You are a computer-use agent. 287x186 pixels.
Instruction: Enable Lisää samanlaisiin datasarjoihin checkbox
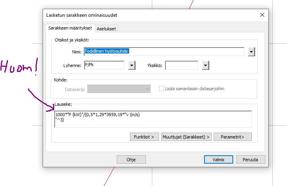(162, 89)
